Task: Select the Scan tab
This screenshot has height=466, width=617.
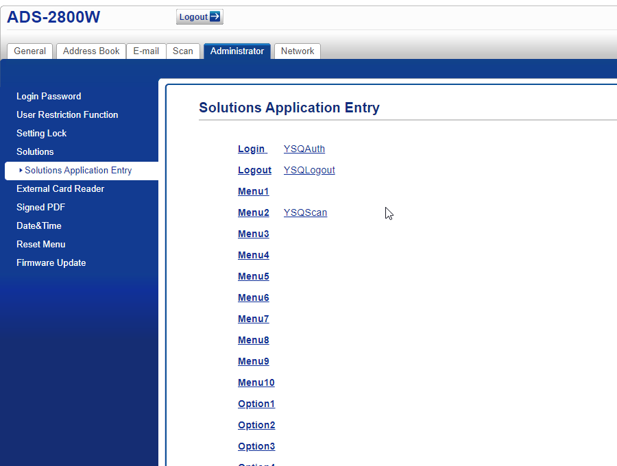Action: 183,51
